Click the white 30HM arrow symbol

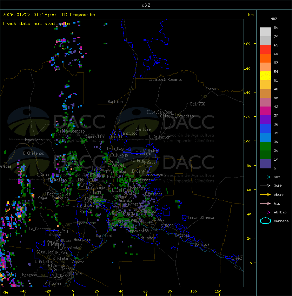(265, 186)
